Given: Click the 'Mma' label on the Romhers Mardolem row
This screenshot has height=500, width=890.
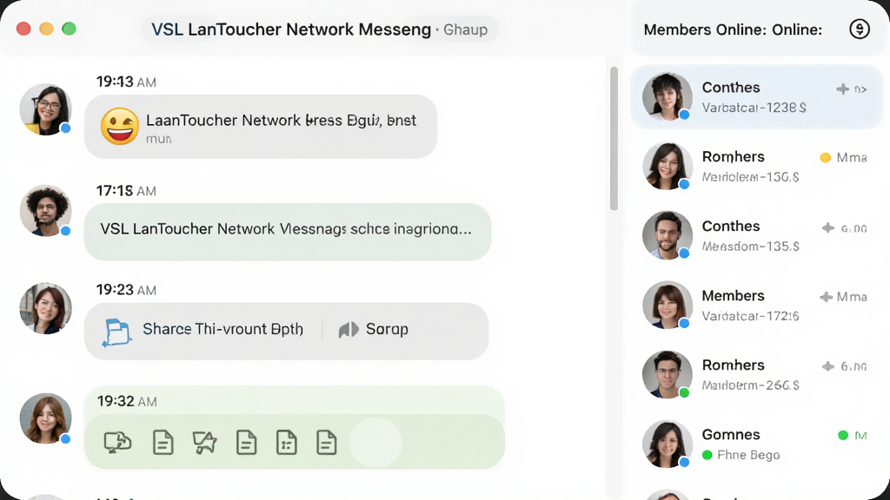Looking at the screenshot, I should coord(852,158).
